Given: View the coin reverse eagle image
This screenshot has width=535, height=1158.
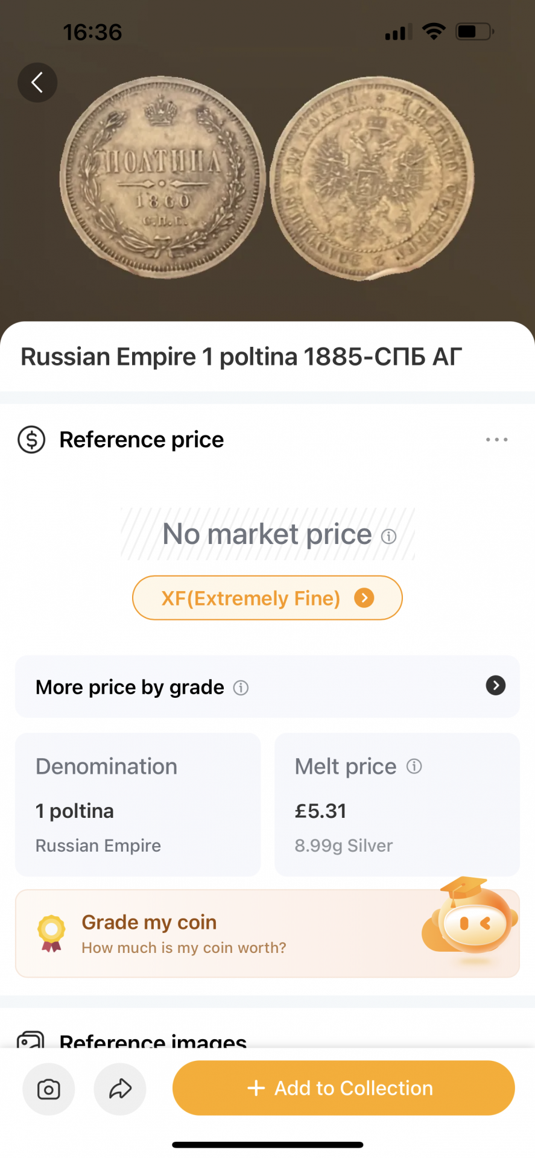Looking at the screenshot, I should (372, 179).
